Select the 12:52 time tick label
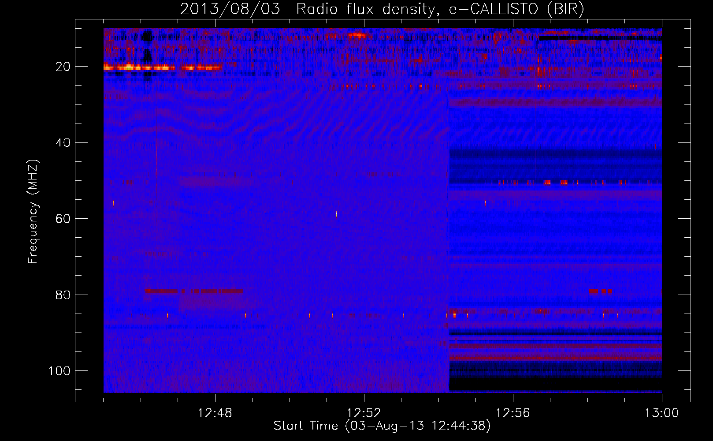This screenshot has height=441, width=713. 364,413
